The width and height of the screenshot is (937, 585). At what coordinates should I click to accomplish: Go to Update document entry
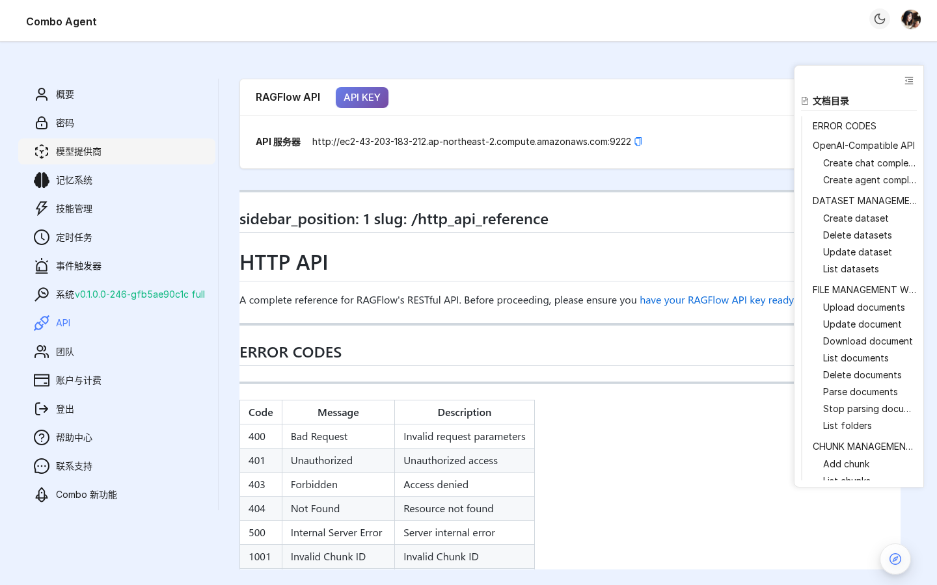point(862,324)
